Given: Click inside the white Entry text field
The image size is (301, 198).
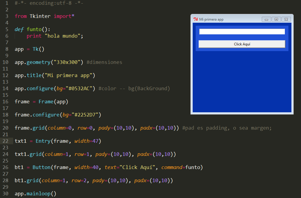Looking at the screenshot, I should (241, 31).
